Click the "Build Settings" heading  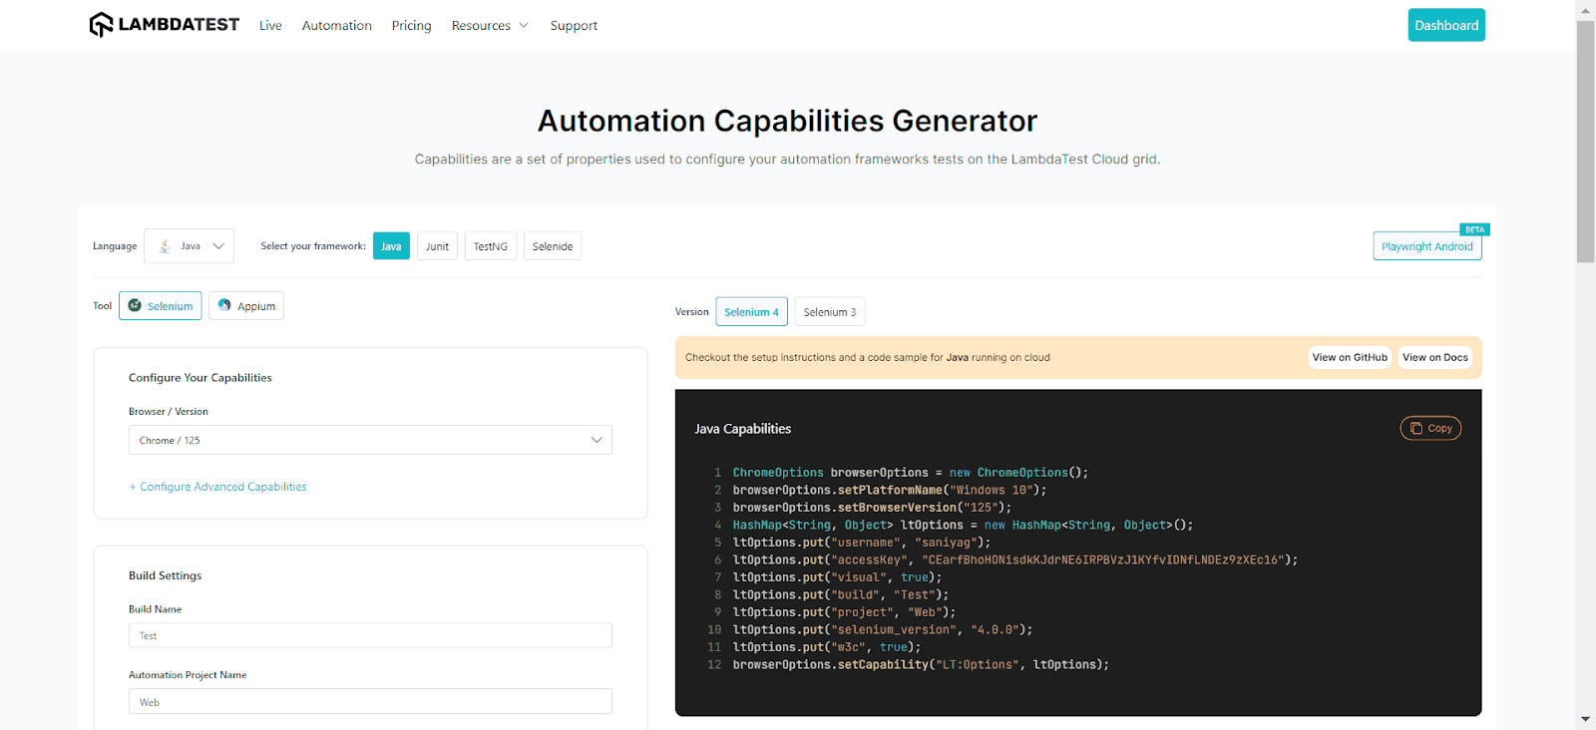coord(165,575)
